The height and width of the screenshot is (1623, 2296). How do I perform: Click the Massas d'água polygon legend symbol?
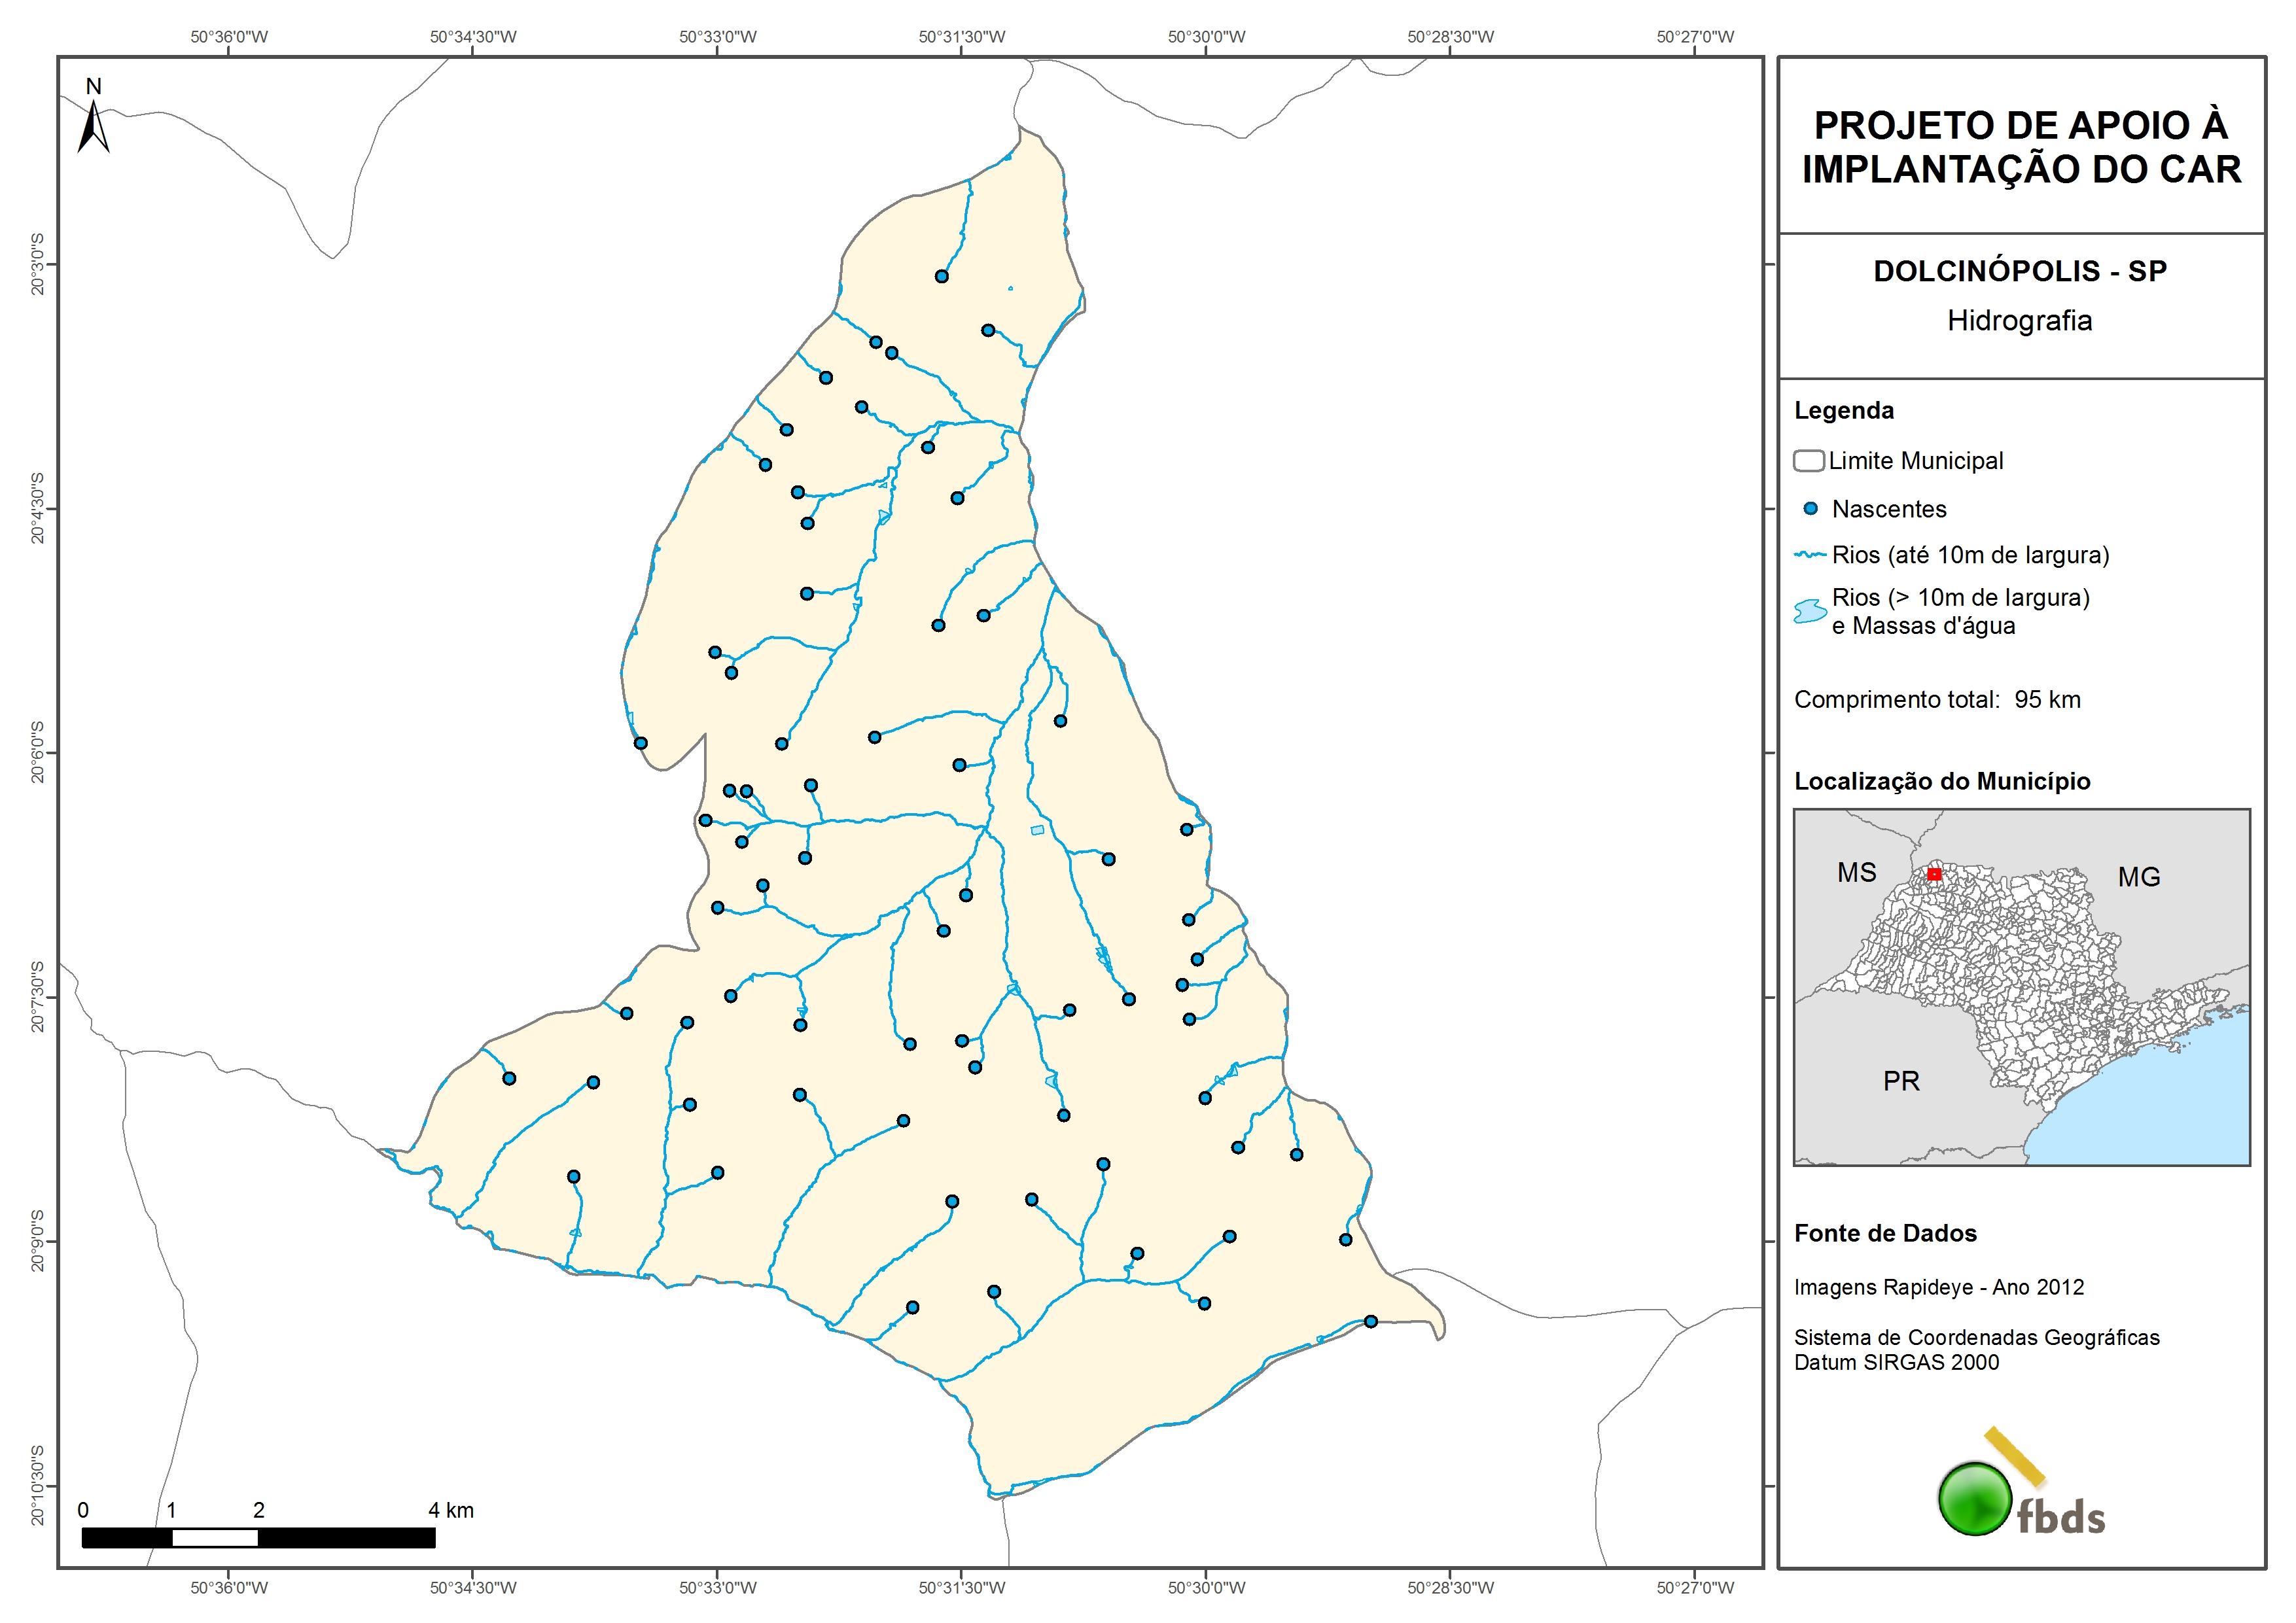click(x=1810, y=611)
